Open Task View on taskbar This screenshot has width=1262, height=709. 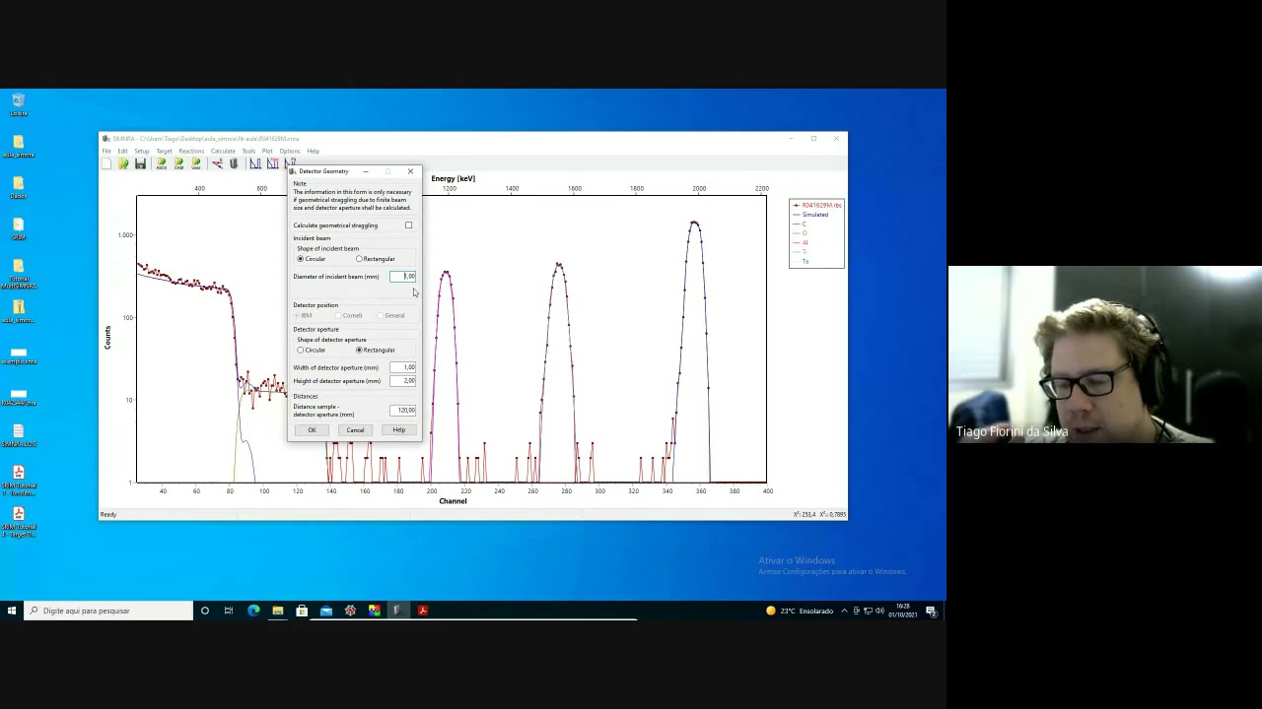coord(229,611)
